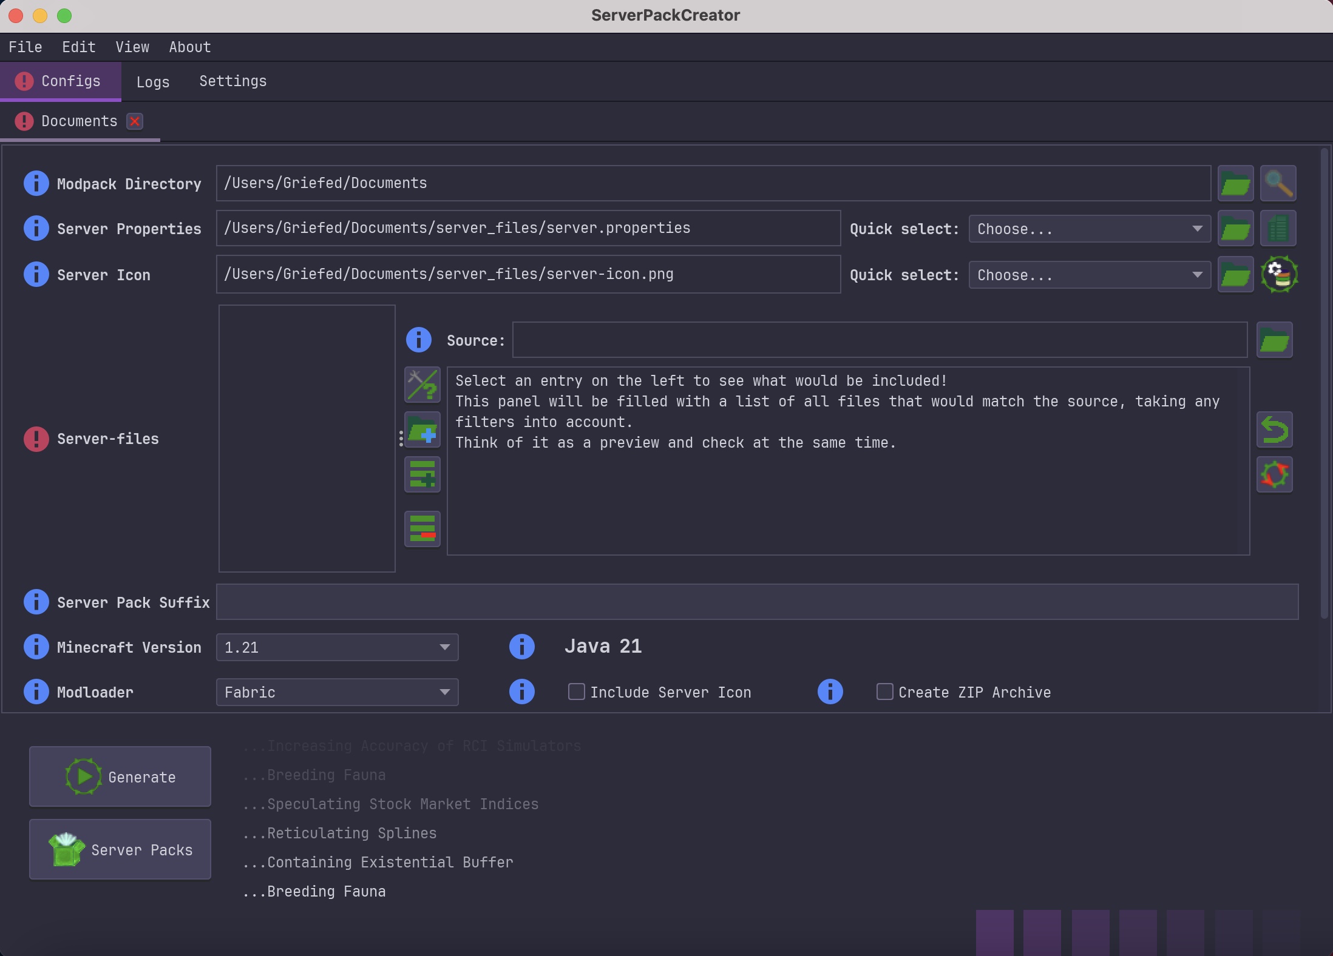
Task: Click the crossed-tools question mark icon
Action: tap(422, 385)
